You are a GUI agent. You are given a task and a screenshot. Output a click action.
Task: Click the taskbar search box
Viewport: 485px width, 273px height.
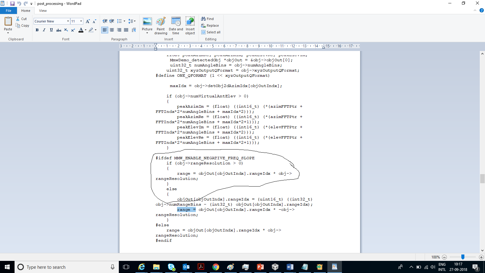(x=67, y=267)
